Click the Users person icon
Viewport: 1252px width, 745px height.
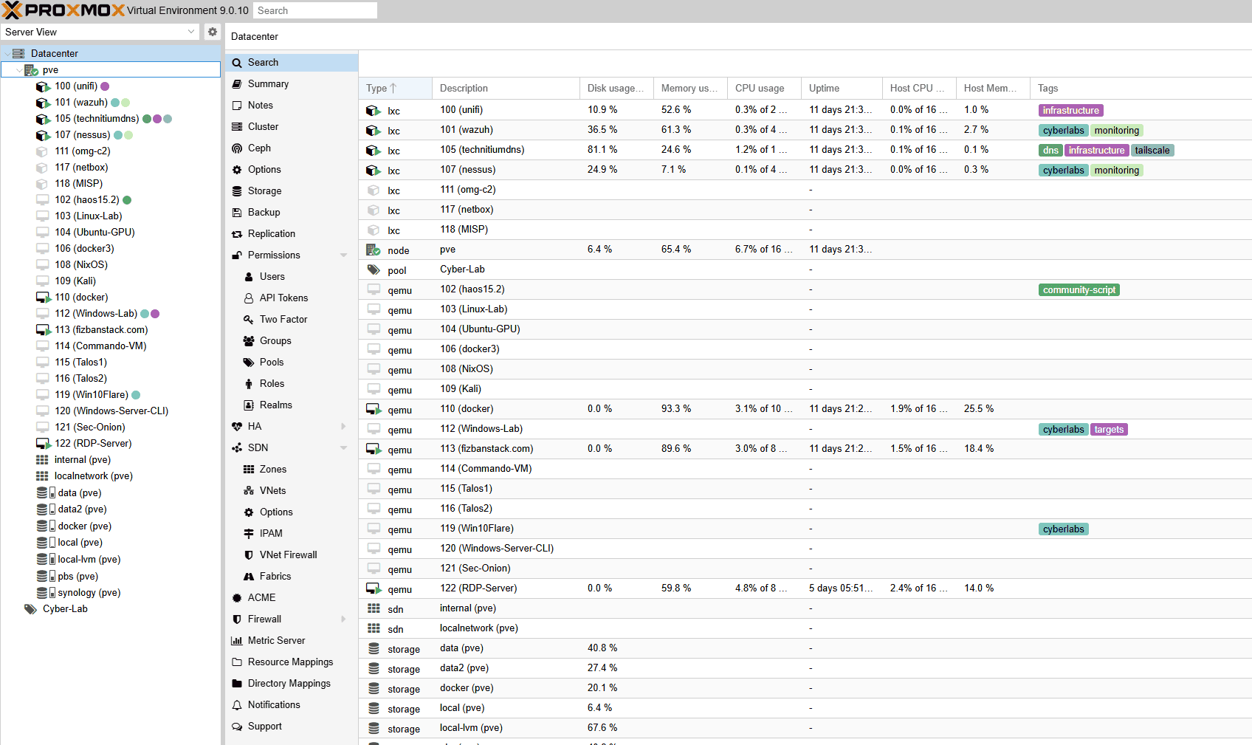pyautogui.click(x=249, y=277)
